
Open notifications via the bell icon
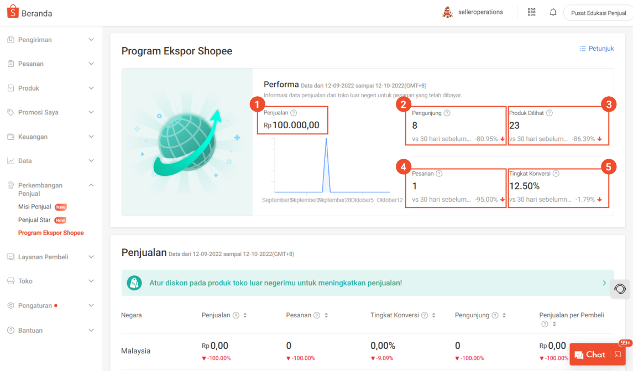coord(553,12)
